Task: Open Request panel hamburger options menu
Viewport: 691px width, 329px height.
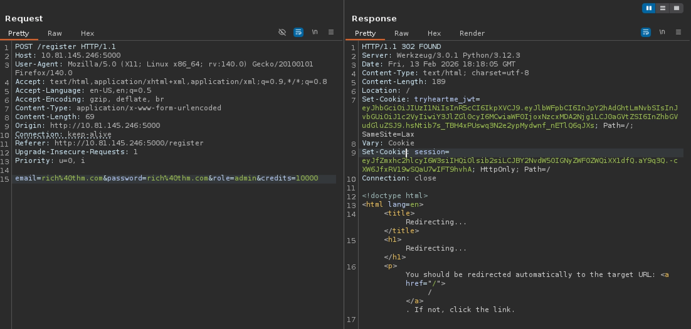Action: (x=331, y=32)
